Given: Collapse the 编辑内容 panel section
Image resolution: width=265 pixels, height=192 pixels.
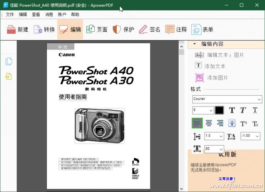Looking at the screenshot, I should point(195,44).
